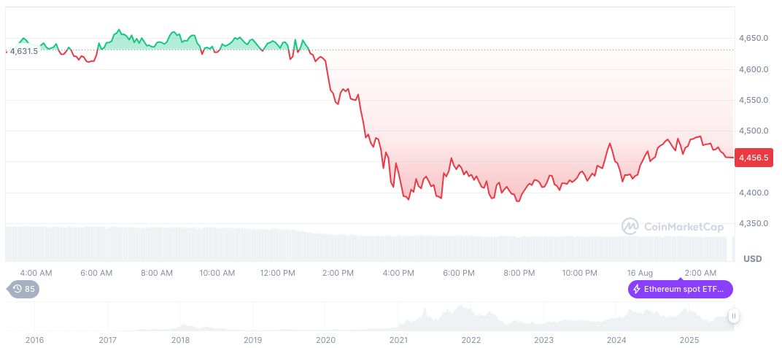The height and width of the screenshot is (348, 782).
Task: Click the 16 Aug date axis label
Action: (640, 273)
